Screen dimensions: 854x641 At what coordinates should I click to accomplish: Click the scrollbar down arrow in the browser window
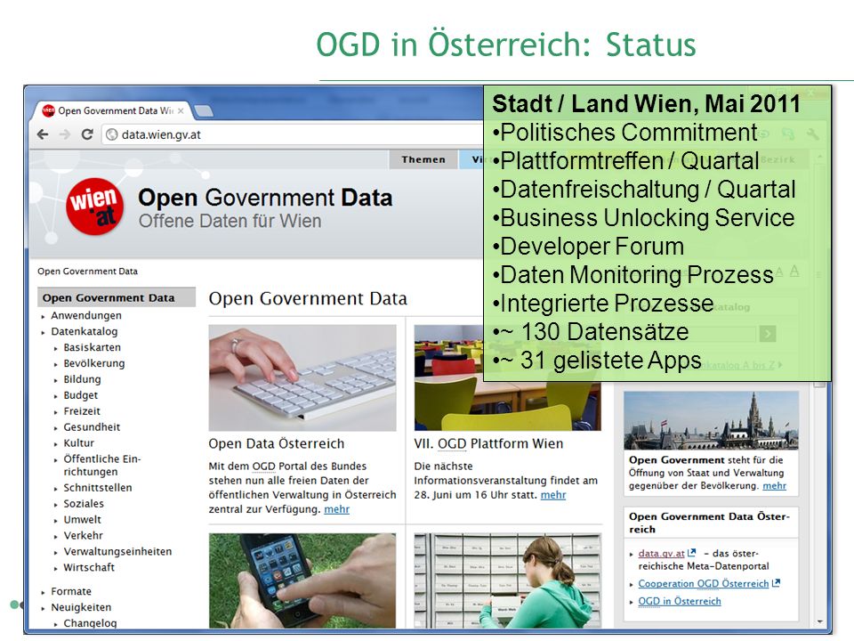[x=819, y=621]
